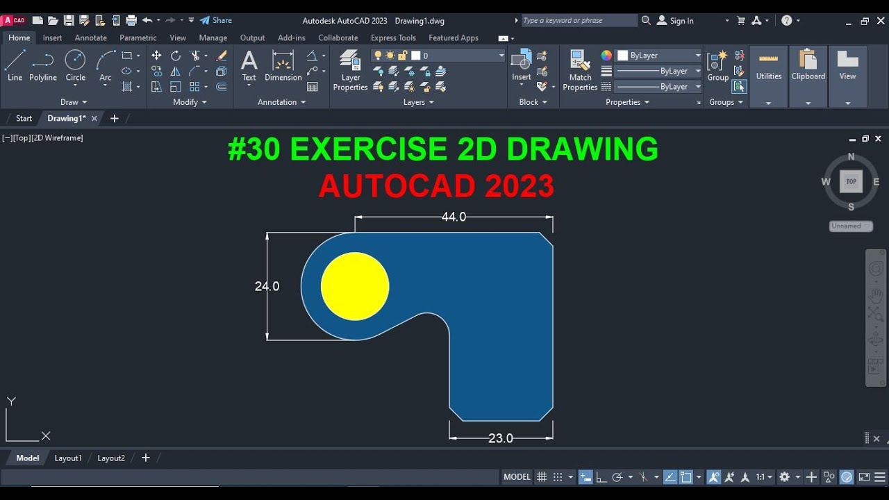Click the MODEL status bar button
The height and width of the screenshot is (500, 889).
pyautogui.click(x=517, y=477)
